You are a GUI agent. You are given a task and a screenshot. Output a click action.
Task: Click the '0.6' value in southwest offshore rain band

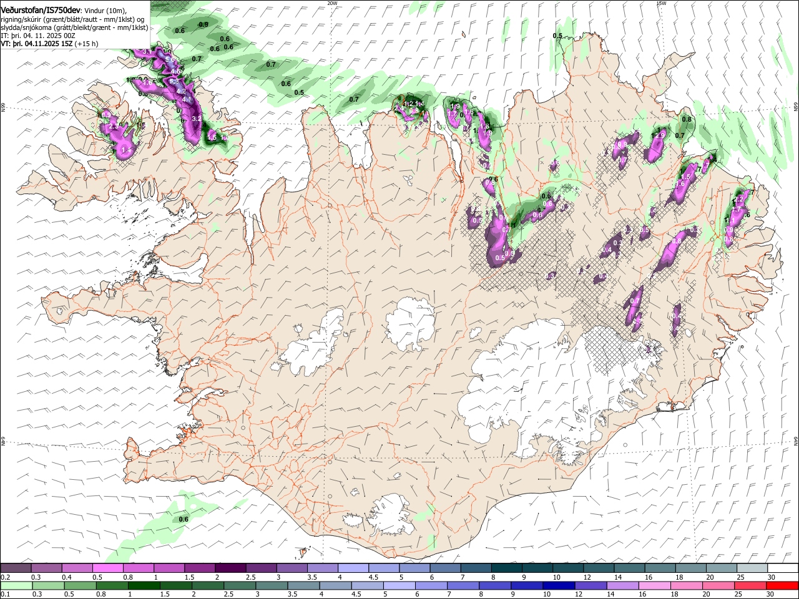pos(184,519)
